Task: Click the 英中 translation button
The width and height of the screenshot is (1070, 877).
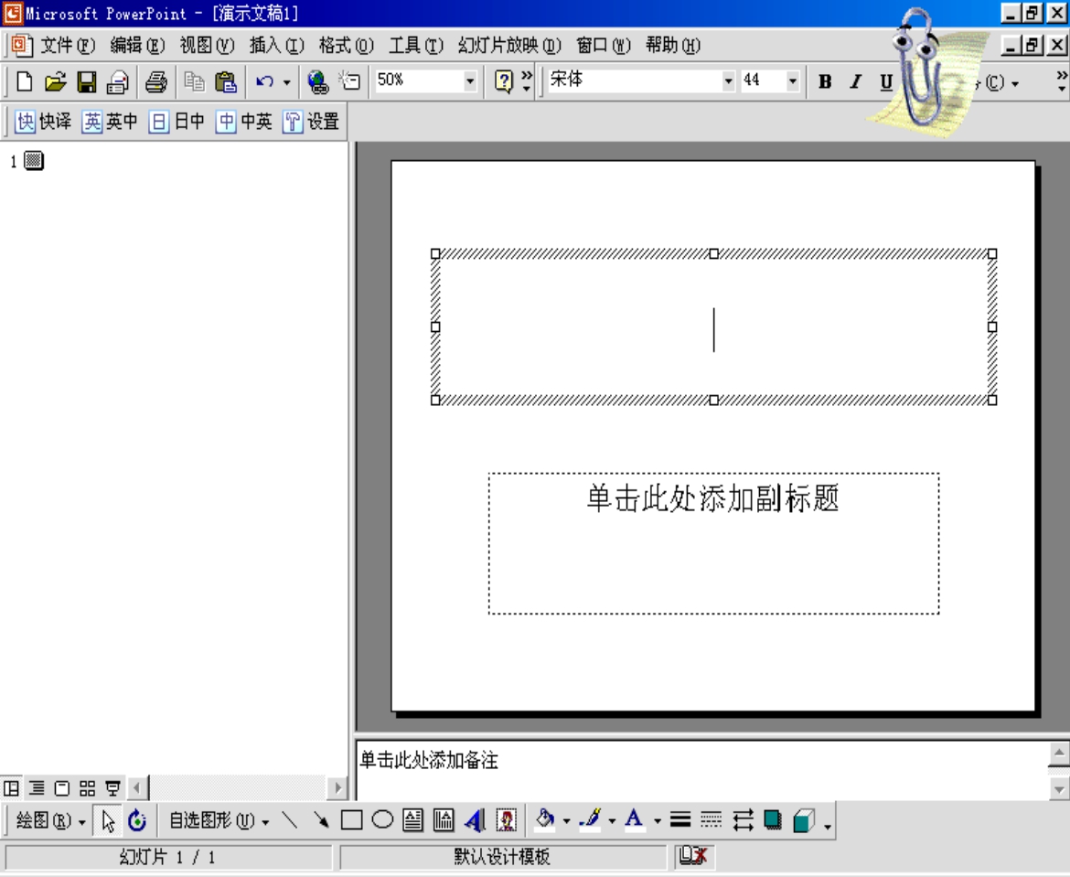Action: pos(109,122)
